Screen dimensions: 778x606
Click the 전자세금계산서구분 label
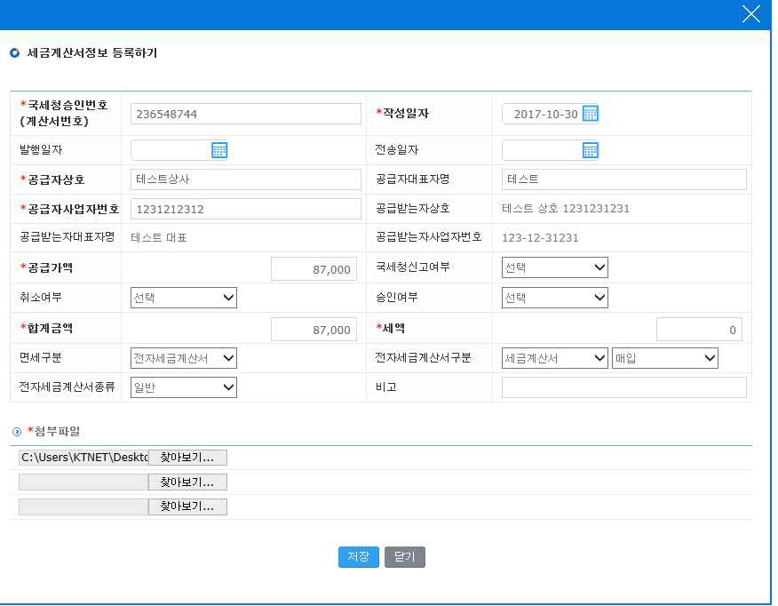423,357
